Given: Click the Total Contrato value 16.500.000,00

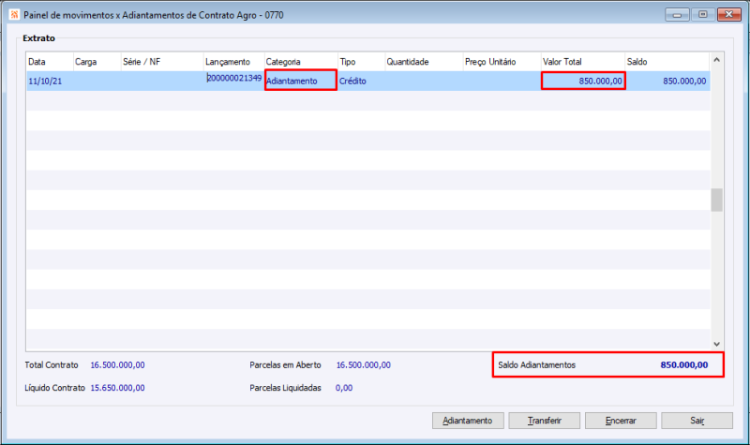Looking at the screenshot, I should coord(118,365).
